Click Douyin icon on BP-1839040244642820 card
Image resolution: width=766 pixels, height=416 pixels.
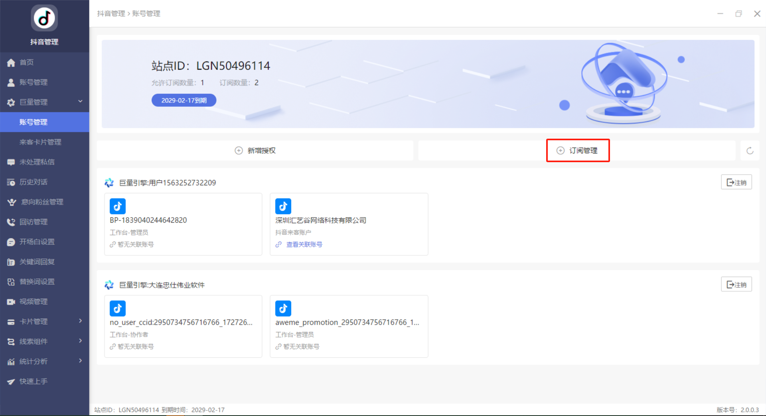tap(118, 206)
